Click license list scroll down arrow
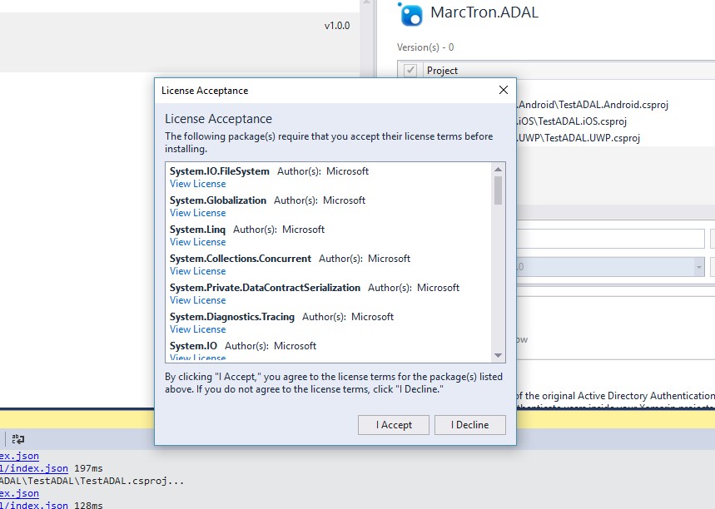This screenshot has height=509, width=715. pyautogui.click(x=498, y=355)
